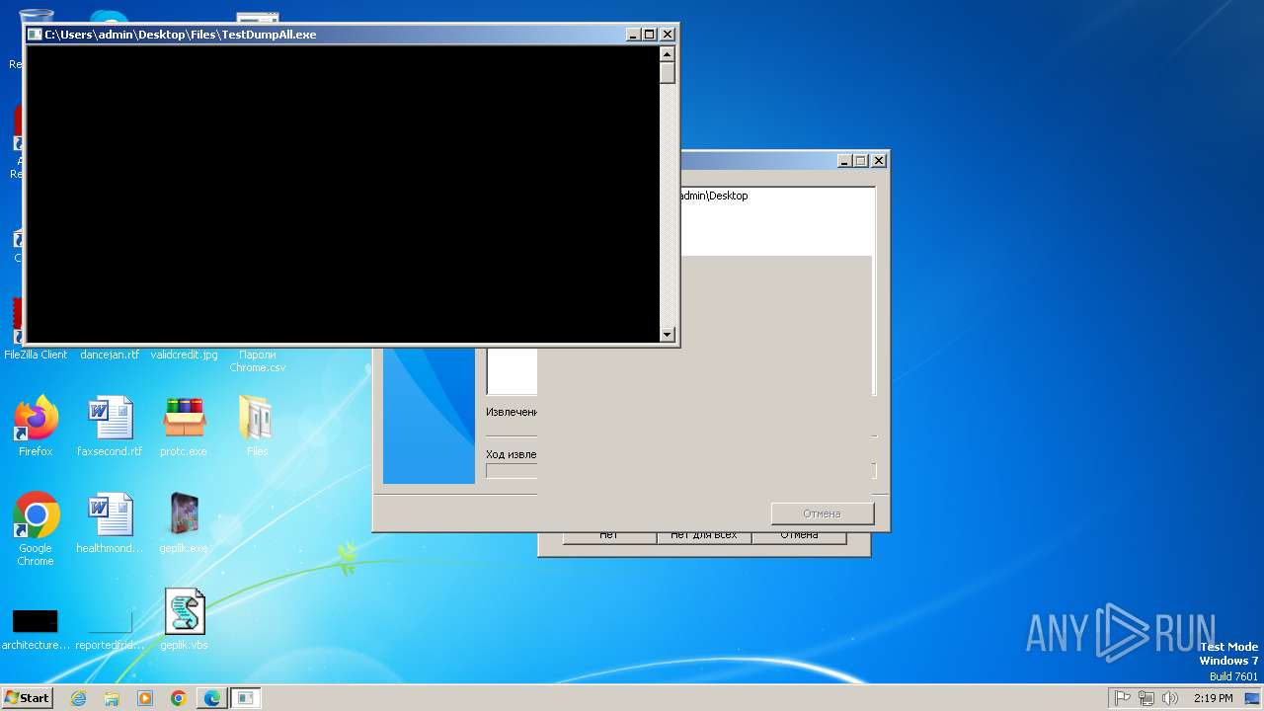Open the faxsecond.rtf document icon
The image size is (1264, 711).
click(110, 427)
